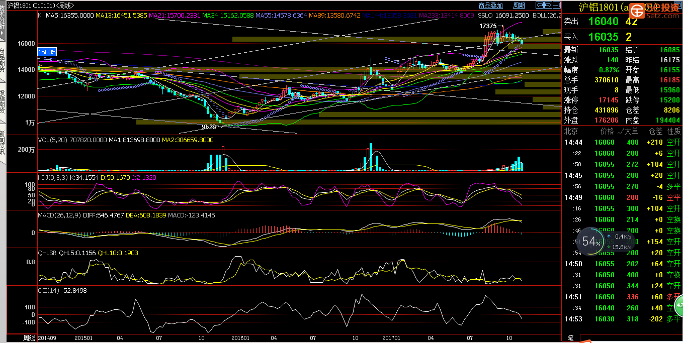This screenshot has width=683, height=343.
Task: Select the 笔 tab at the quote panel bottom
Action: pyautogui.click(x=570, y=338)
